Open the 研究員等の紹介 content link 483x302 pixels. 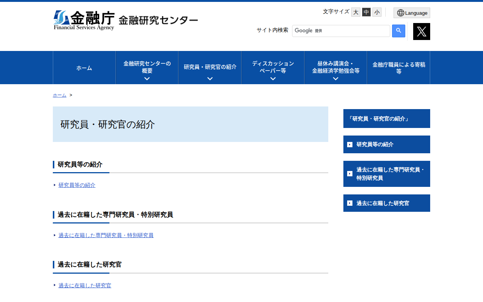(77, 185)
